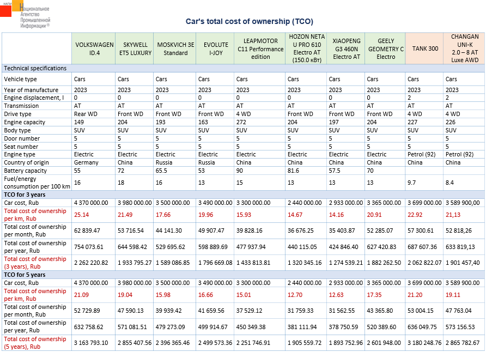Viewport: 486px width, 352px height.
Task: Select battery capacity value 57.5
Action: 335,171
